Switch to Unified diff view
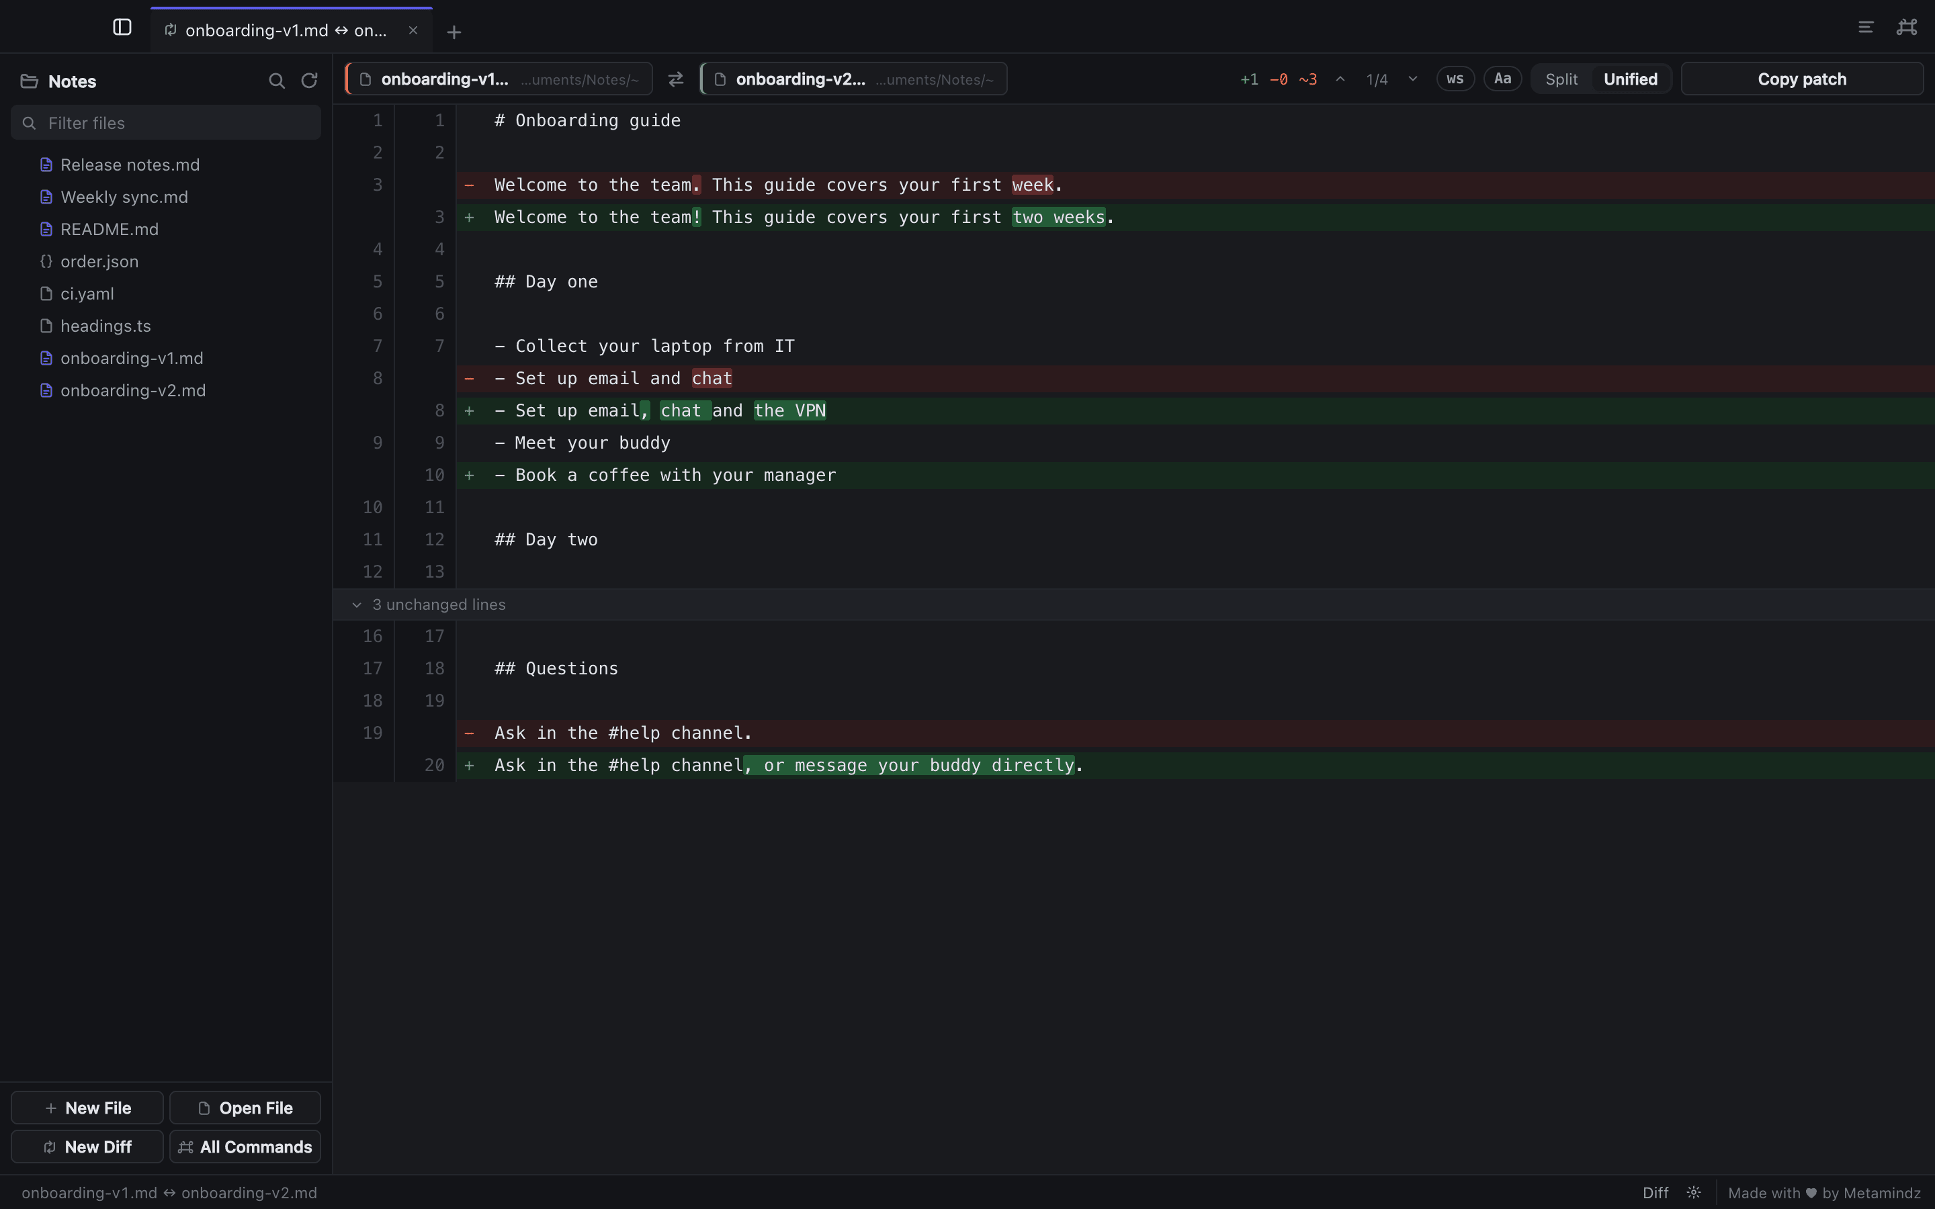1935x1209 pixels. coord(1631,79)
